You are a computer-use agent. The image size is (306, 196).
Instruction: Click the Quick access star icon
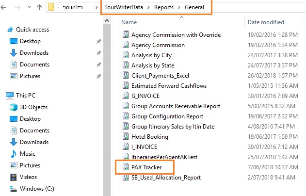[10, 30]
